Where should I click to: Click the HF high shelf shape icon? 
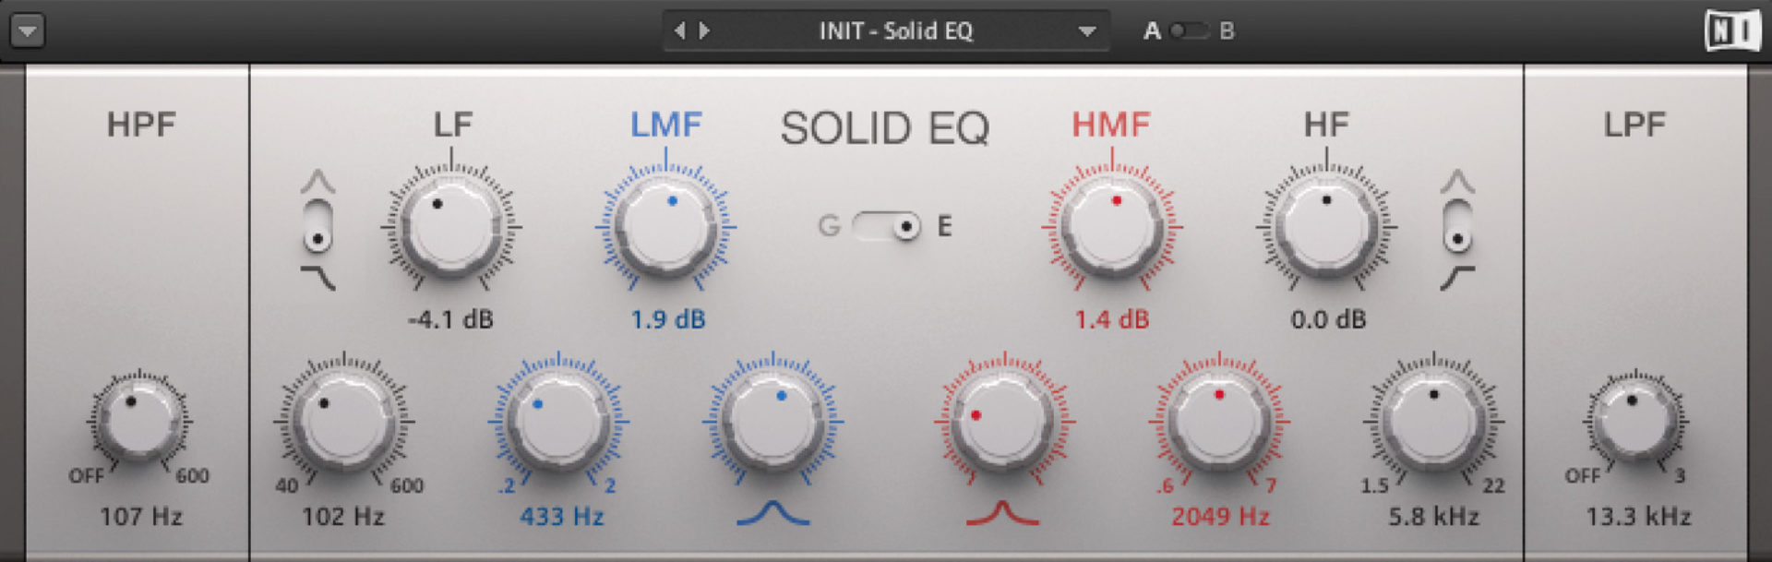1457,278
